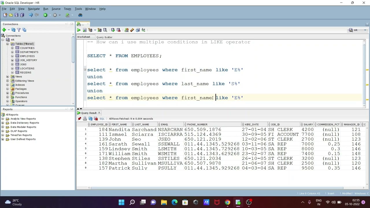The height and width of the screenshot is (208, 370).
Task: Open the Windows Start menu
Action: pyautogui.click(x=121, y=202)
